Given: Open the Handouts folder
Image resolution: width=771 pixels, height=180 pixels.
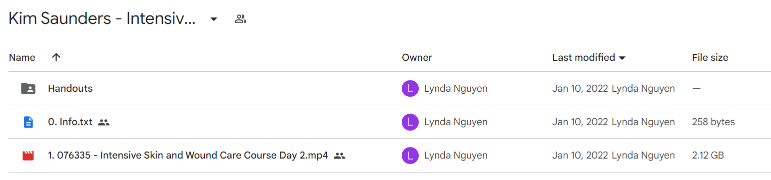Looking at the screenshot, I should click(70, 89).
